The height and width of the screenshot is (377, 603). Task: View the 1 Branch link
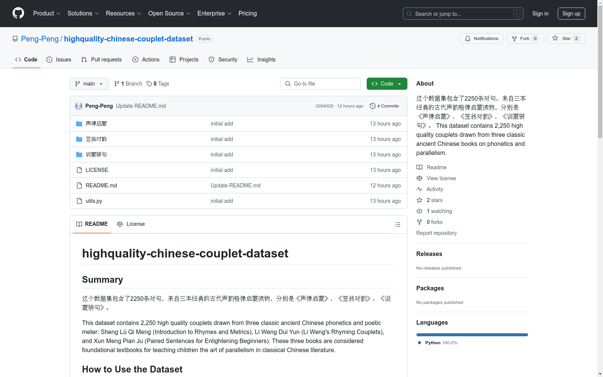click(x=128, y=84)
